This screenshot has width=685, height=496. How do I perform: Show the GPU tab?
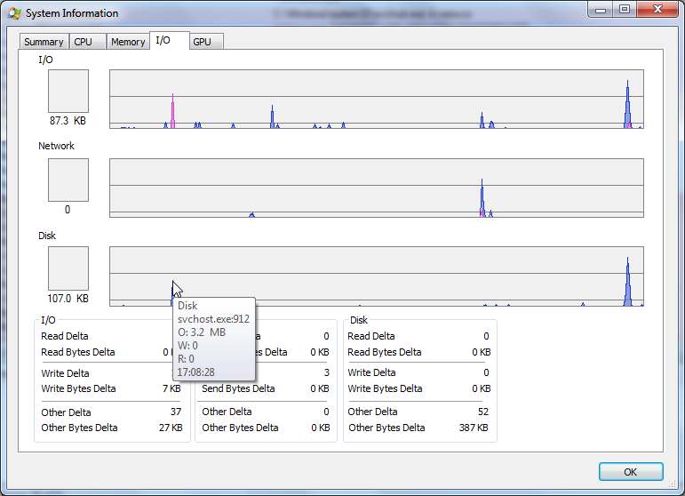click(x=202, y=42)
